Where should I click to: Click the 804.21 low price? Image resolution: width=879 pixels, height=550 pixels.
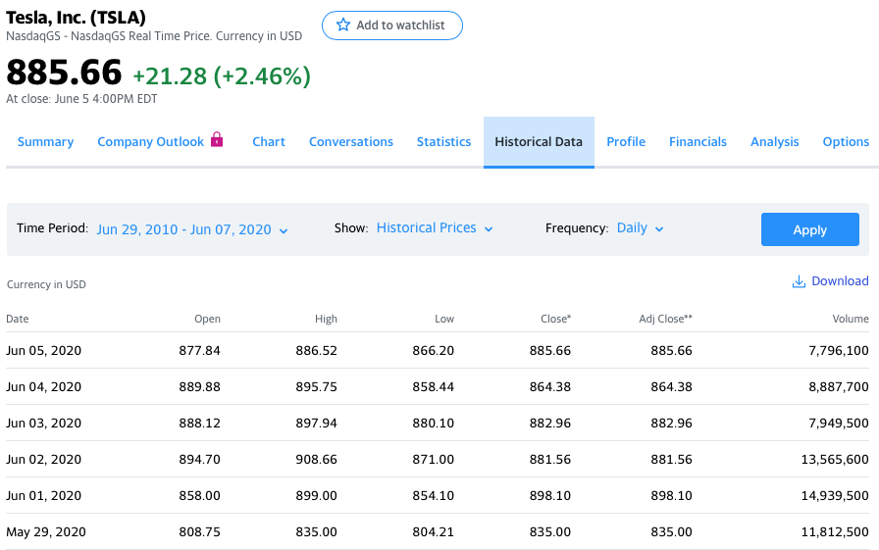coord(434,532)
